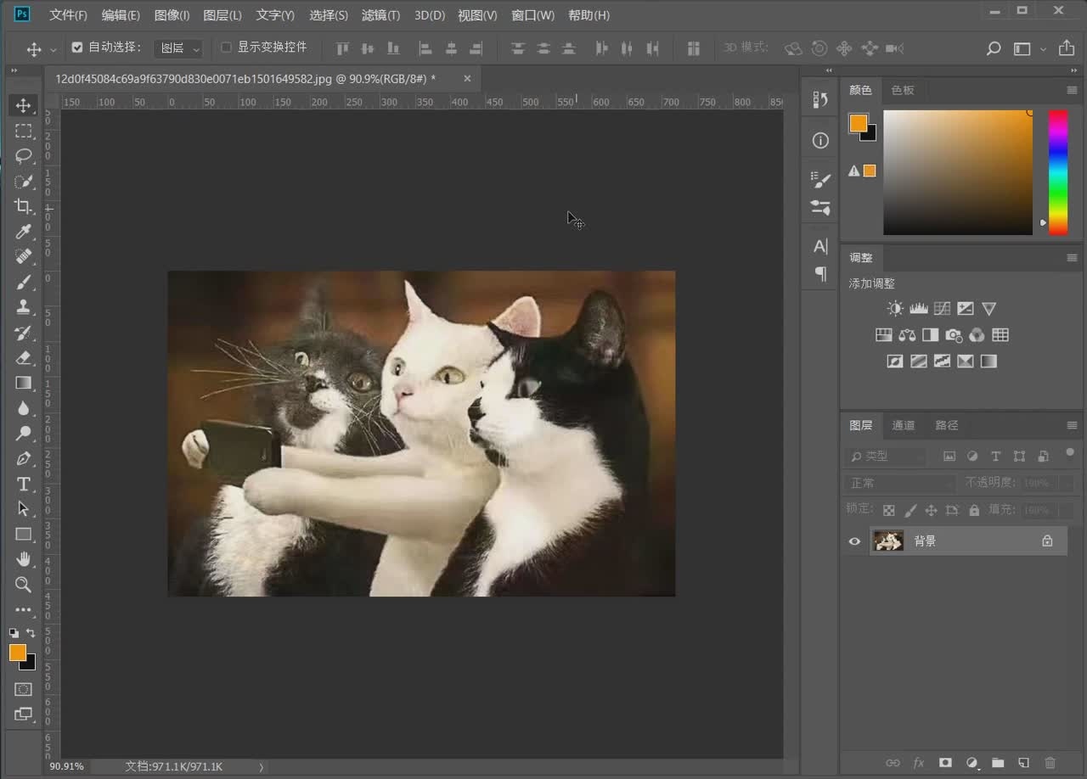
Task: Switch to the 路径 tab
Action: coord(946,426)
